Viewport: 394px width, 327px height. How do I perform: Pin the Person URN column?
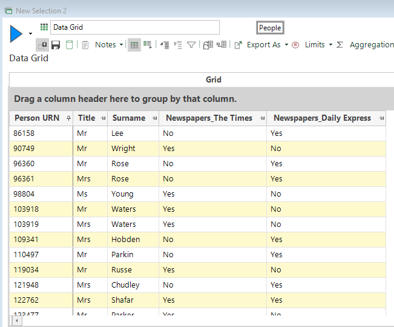click(68, 118)
